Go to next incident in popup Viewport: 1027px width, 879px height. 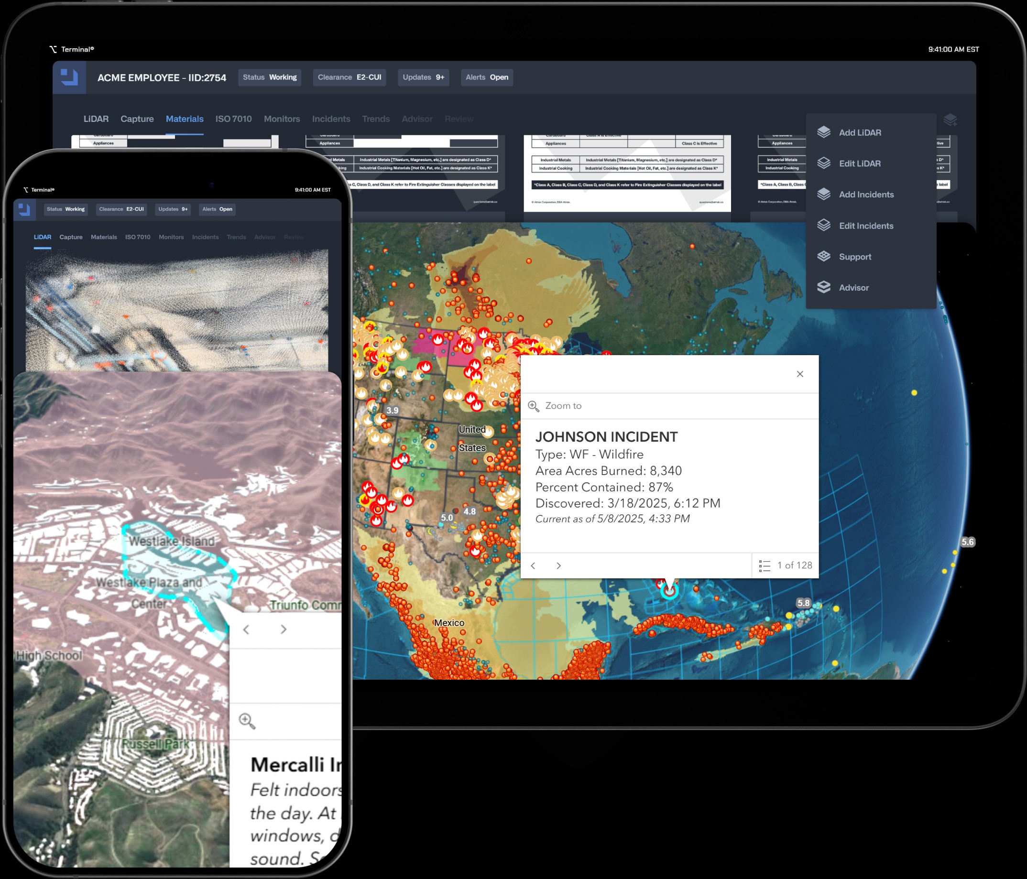(x=558, y=566)
